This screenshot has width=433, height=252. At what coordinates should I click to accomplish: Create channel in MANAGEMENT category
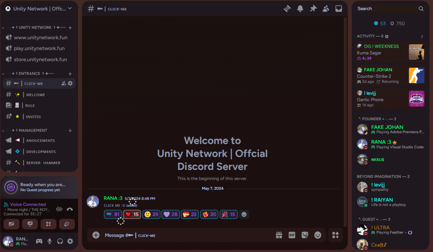click(70, 130)
